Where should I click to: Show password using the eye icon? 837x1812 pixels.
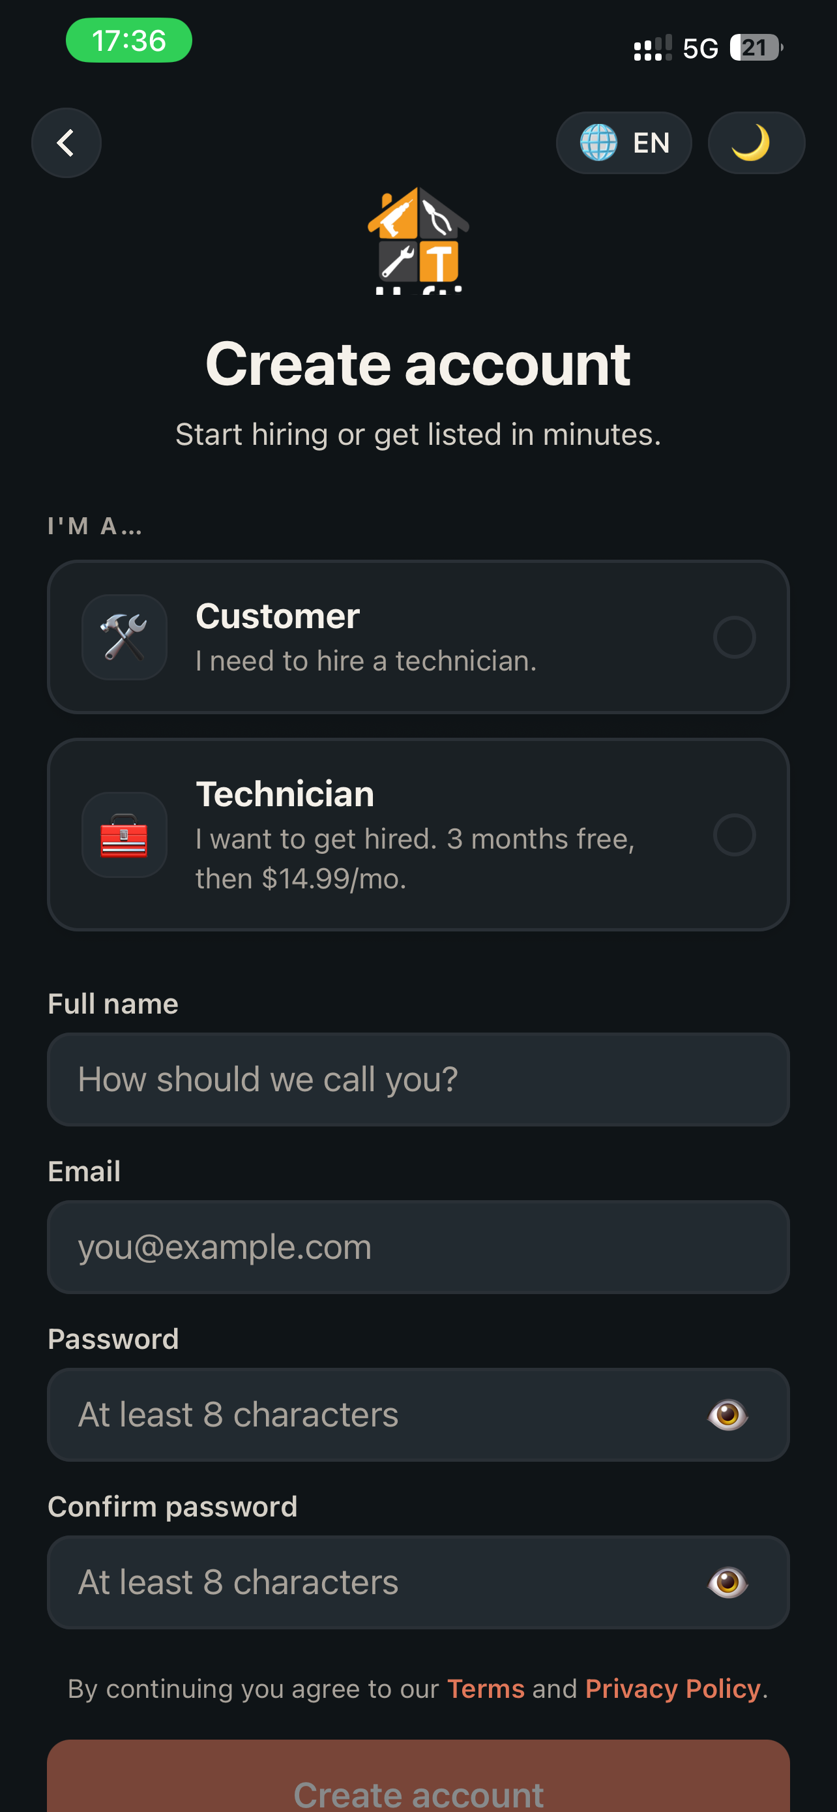(727, 1415)
